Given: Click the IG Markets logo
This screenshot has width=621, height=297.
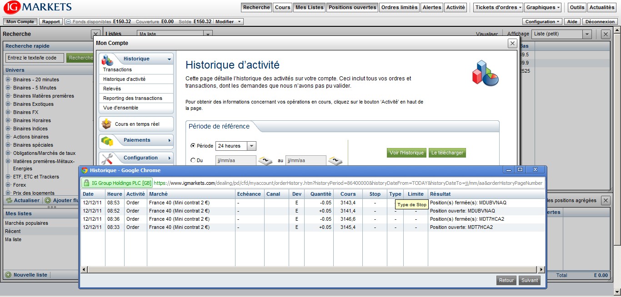Looking at the screenshot, I should 38,7.
